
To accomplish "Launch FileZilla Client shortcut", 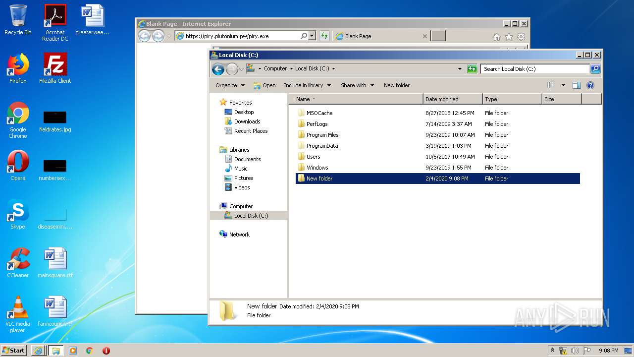I will 55,68.
